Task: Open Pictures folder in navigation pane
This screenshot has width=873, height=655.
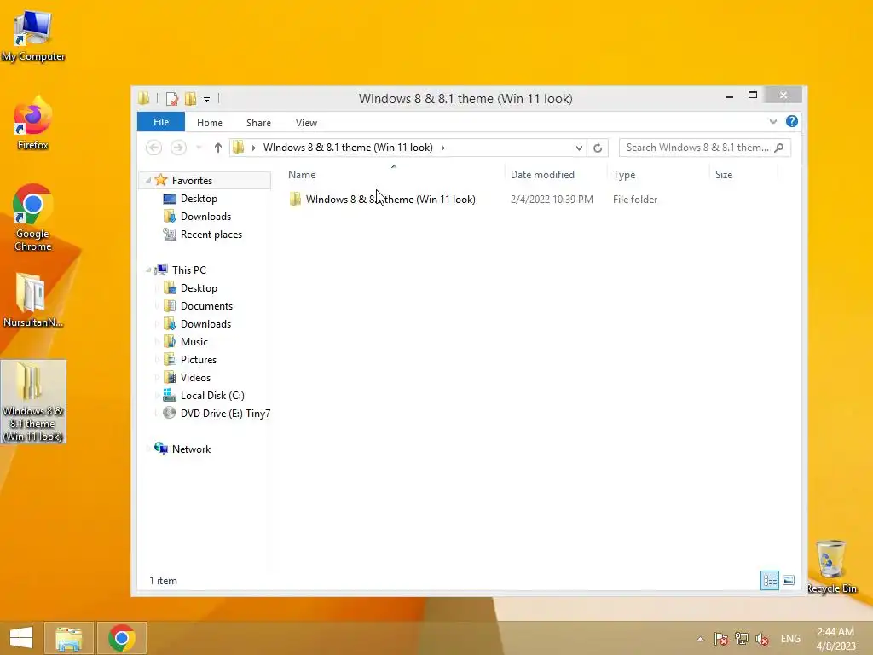Action: [198, 359]
